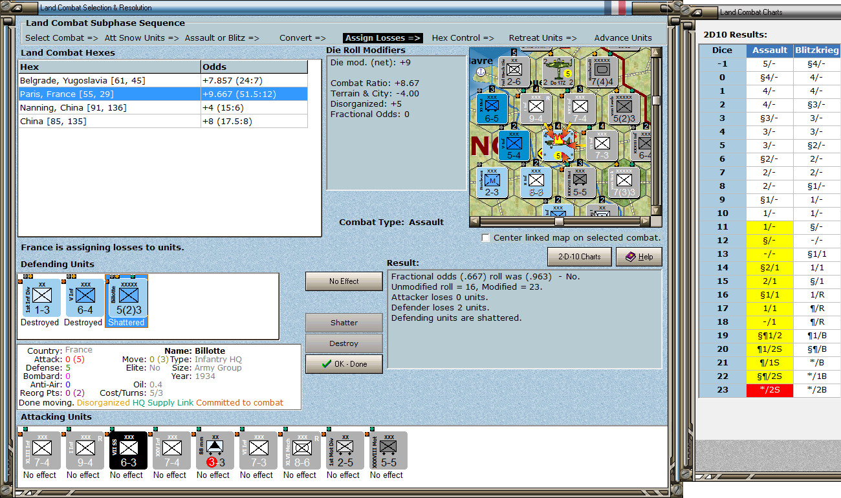Viewport: 841px width, 498px height.
Task: Click the Select Combat subphase step
Action: click(61, 38)
